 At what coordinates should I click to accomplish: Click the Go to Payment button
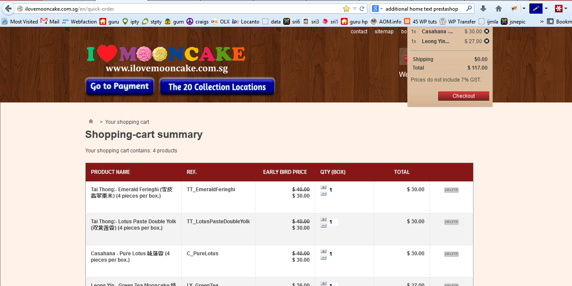click(x=119, y=86)
